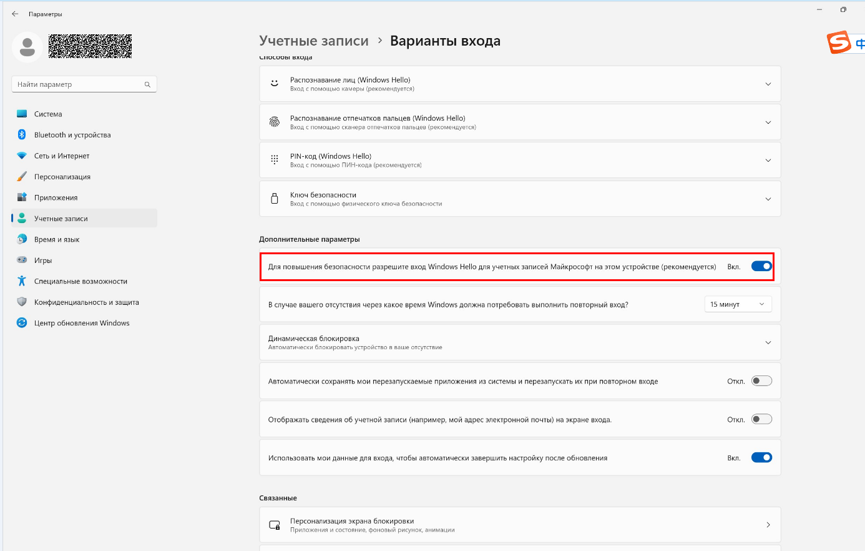Click the Варианты входа page heading
The width and height of the screenshot is (865, 551).
click(445, 41)
